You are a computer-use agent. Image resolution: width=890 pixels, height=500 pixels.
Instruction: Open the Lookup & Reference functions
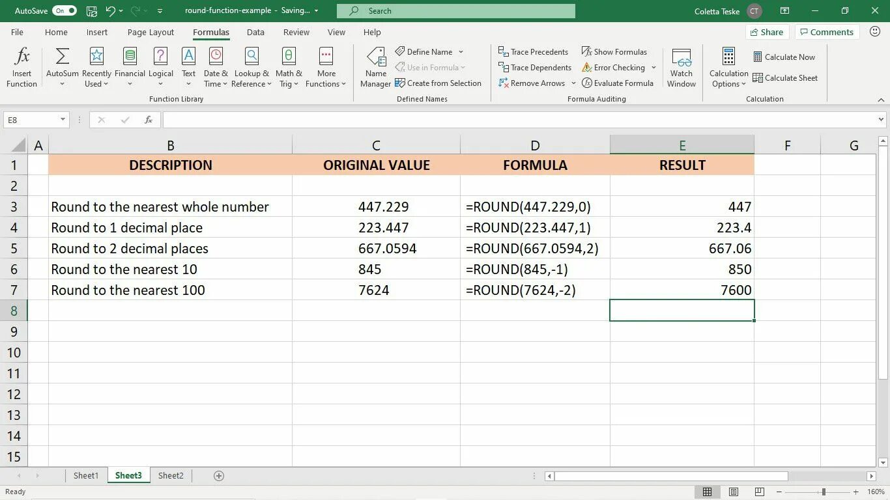(251, 67)
